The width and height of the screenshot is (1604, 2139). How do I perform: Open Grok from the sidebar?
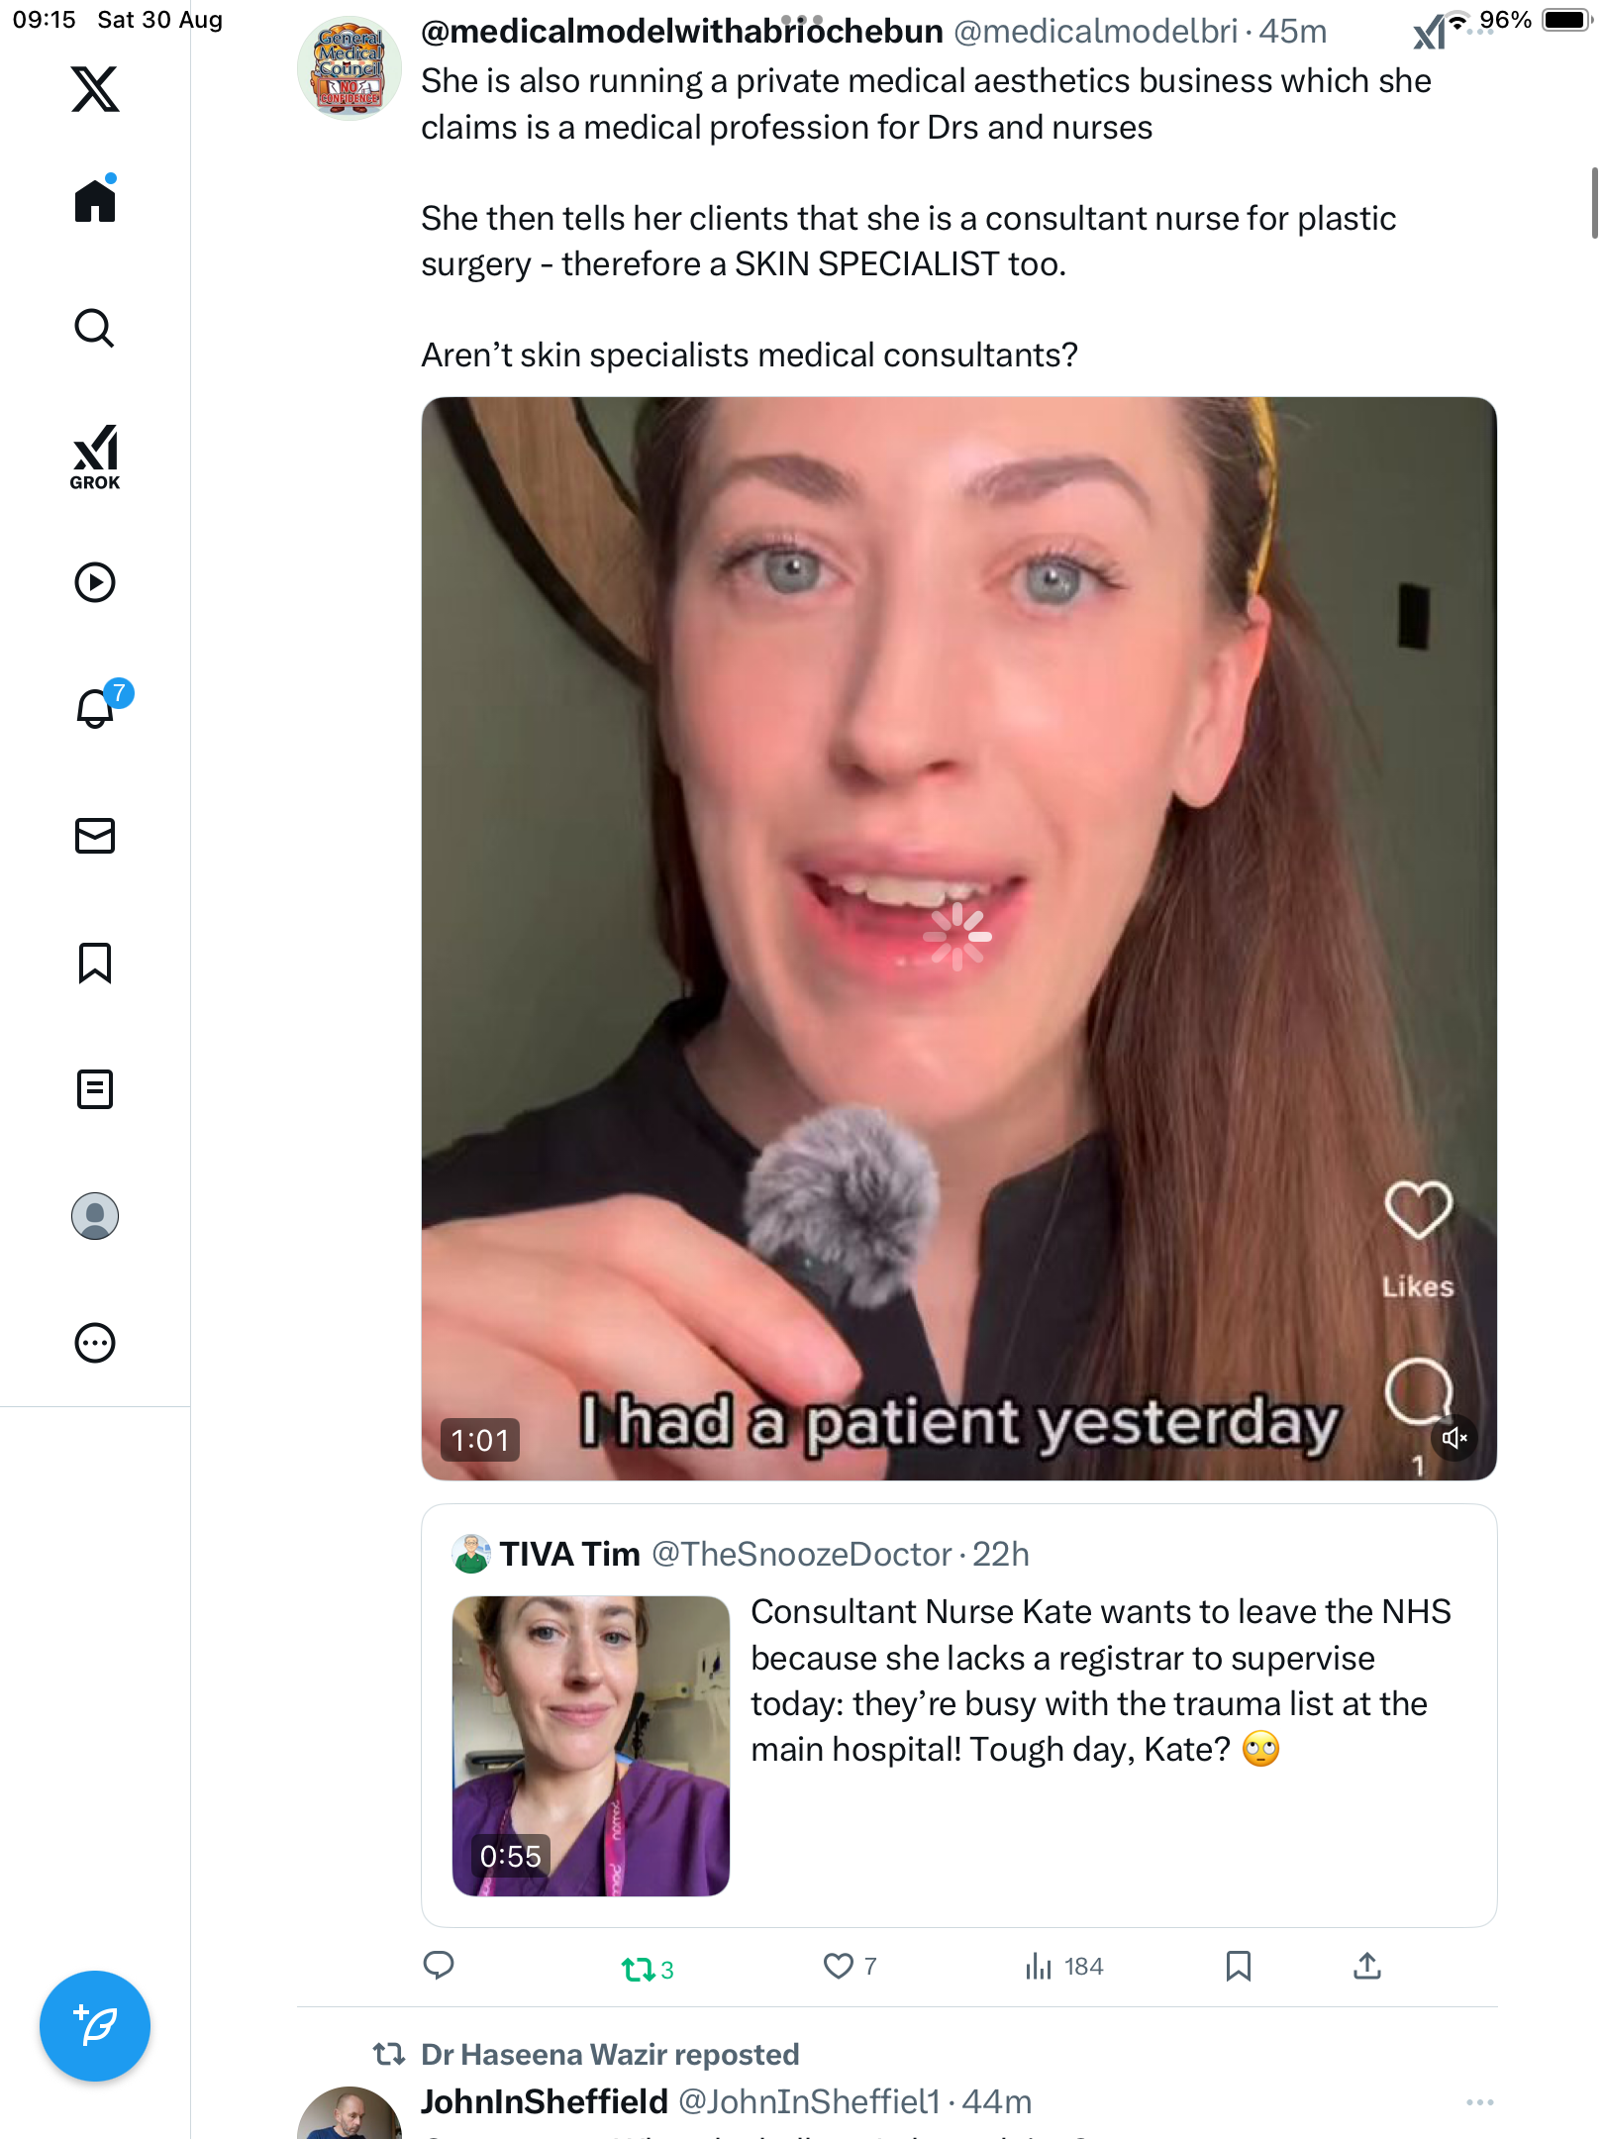pyautogui.click(x=95, y=458)
